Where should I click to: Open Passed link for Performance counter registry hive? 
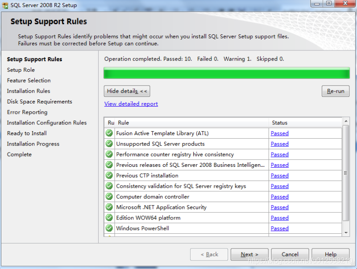[x=280, y=154]
